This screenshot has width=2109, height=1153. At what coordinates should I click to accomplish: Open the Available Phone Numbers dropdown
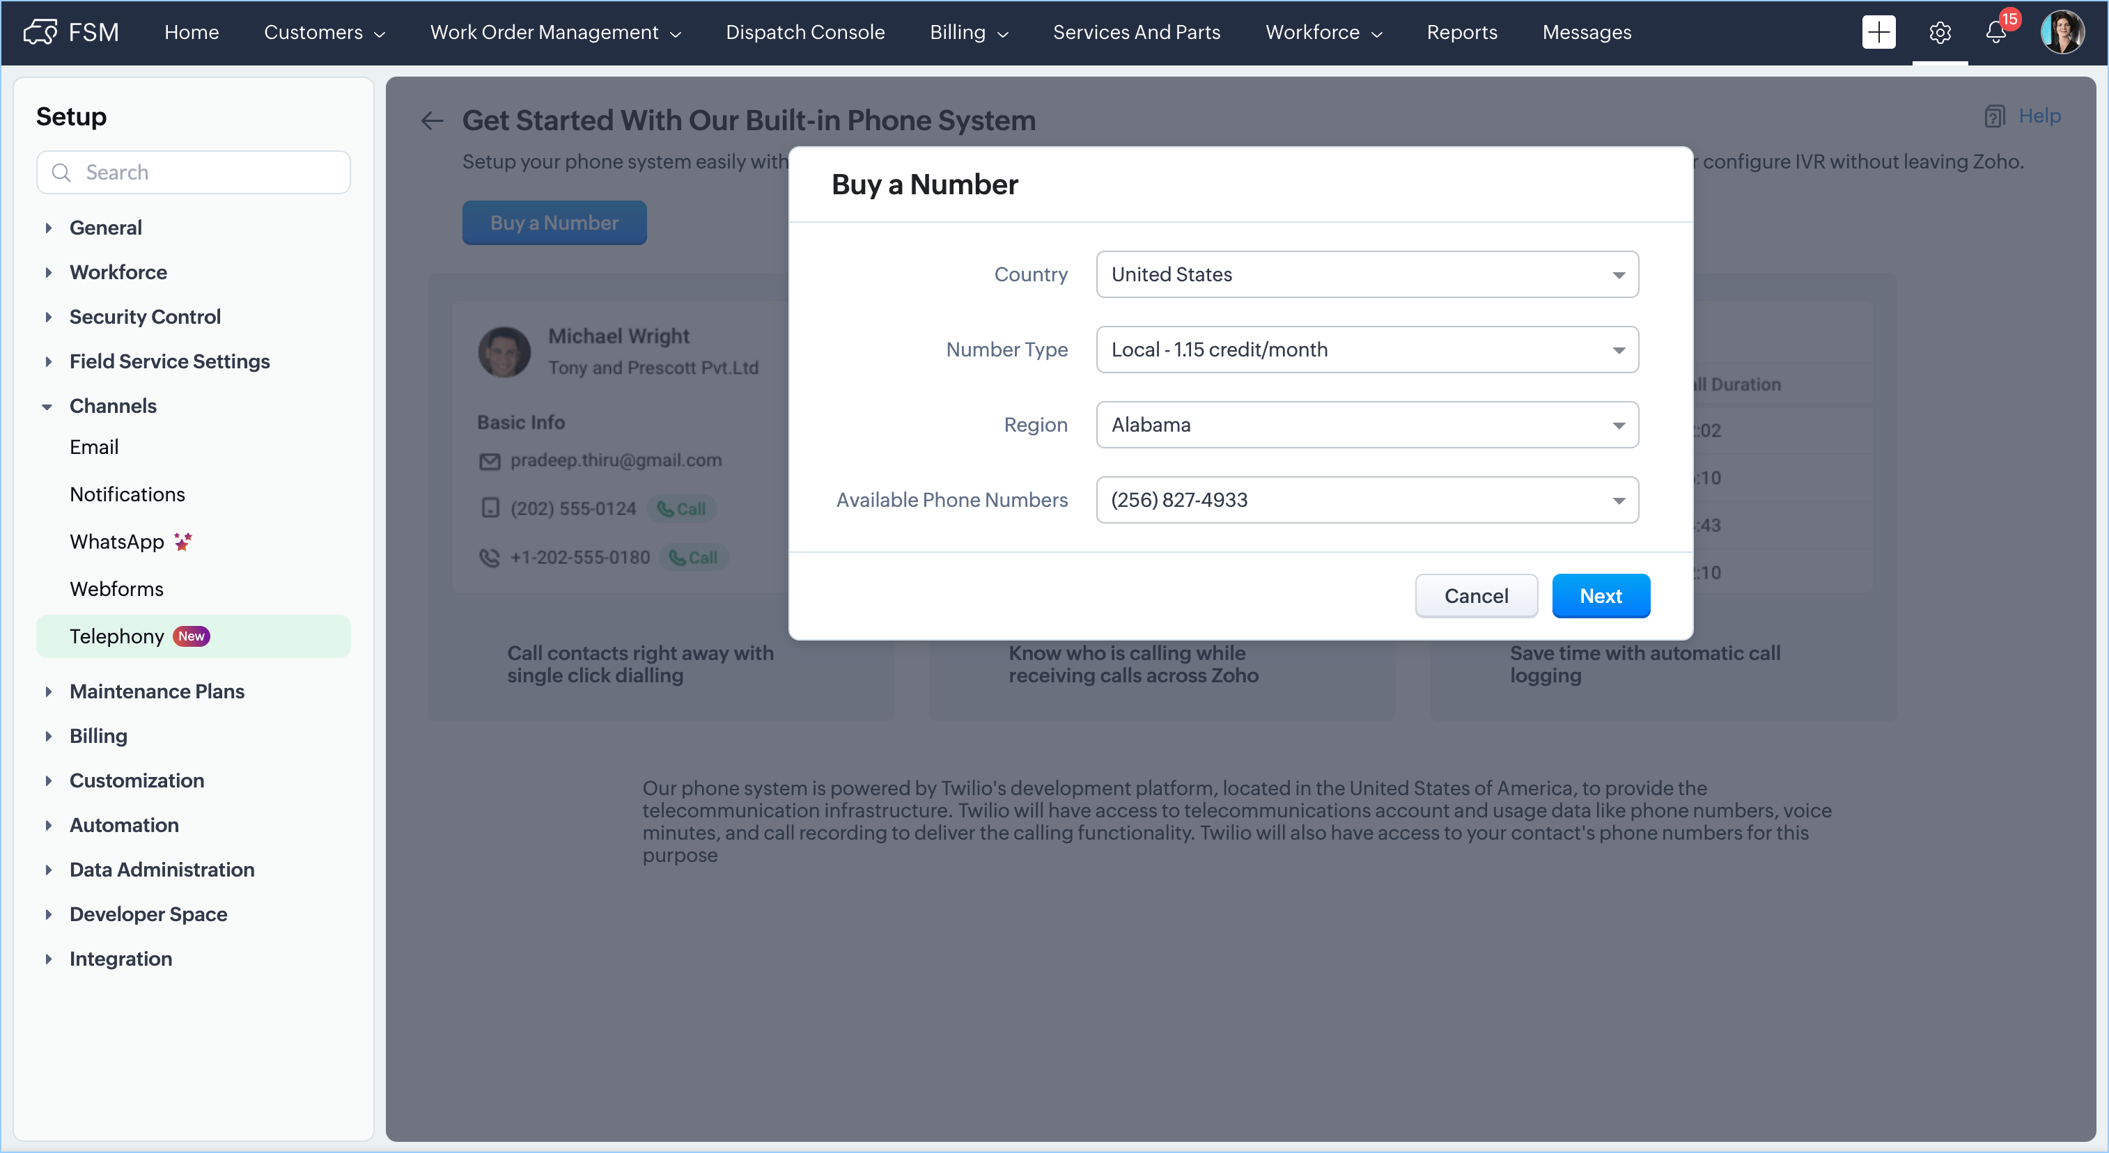1367,500
